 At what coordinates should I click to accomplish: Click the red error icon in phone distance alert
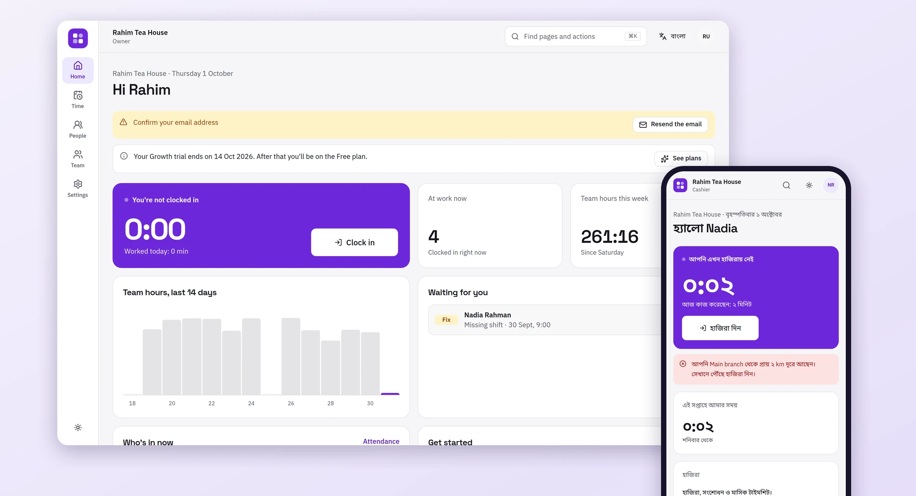pos(683,364)
